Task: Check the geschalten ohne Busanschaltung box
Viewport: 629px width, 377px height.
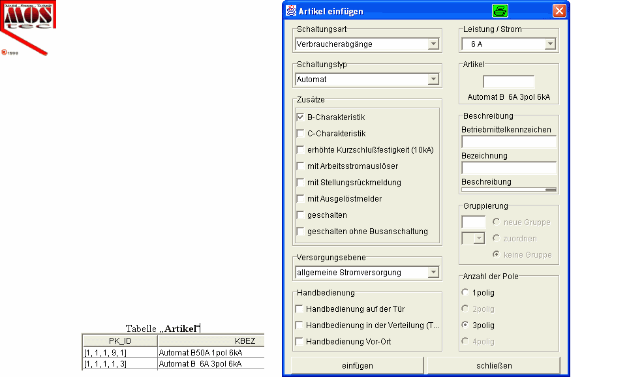Action: tap(301, 232)
